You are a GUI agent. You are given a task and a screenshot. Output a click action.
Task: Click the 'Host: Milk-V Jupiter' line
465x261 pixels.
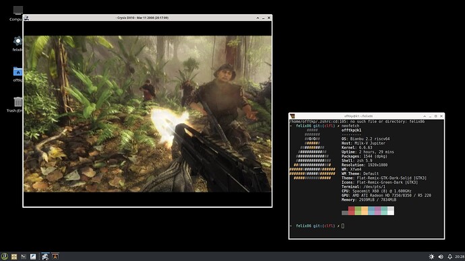coord(363,143)
